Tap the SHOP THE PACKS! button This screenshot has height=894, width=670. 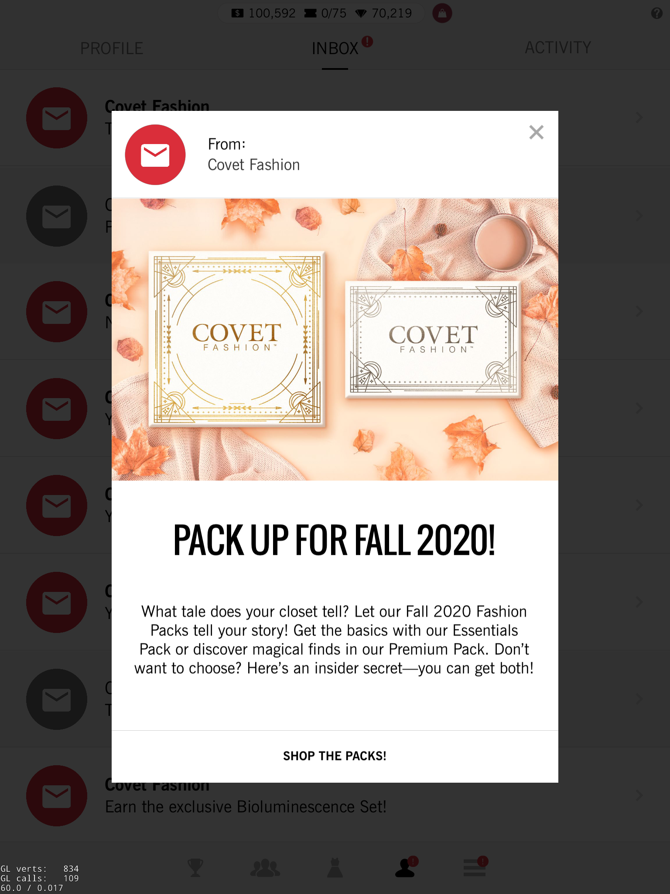335,756
